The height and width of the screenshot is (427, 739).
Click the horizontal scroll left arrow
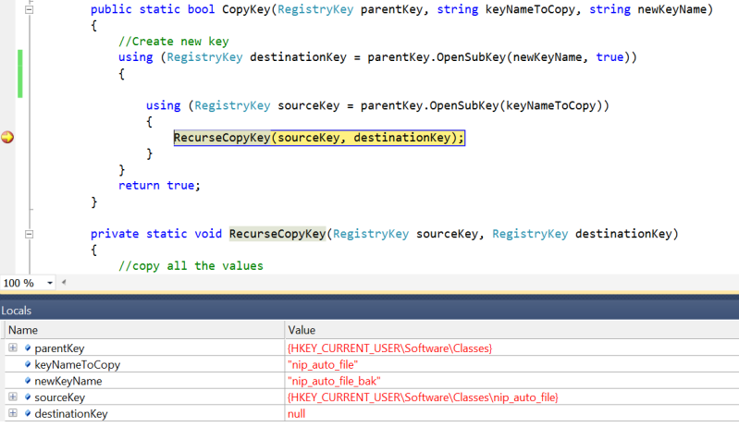click(x=64, y=283)
